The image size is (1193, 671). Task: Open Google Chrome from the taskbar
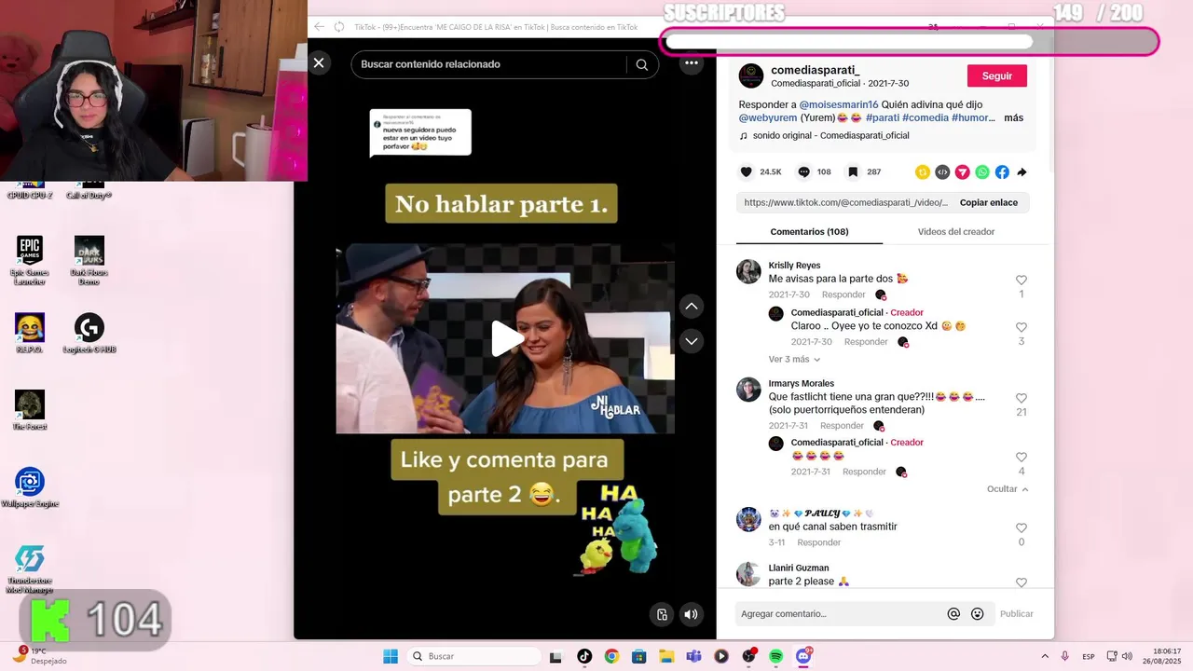click(x=611, y=656)
